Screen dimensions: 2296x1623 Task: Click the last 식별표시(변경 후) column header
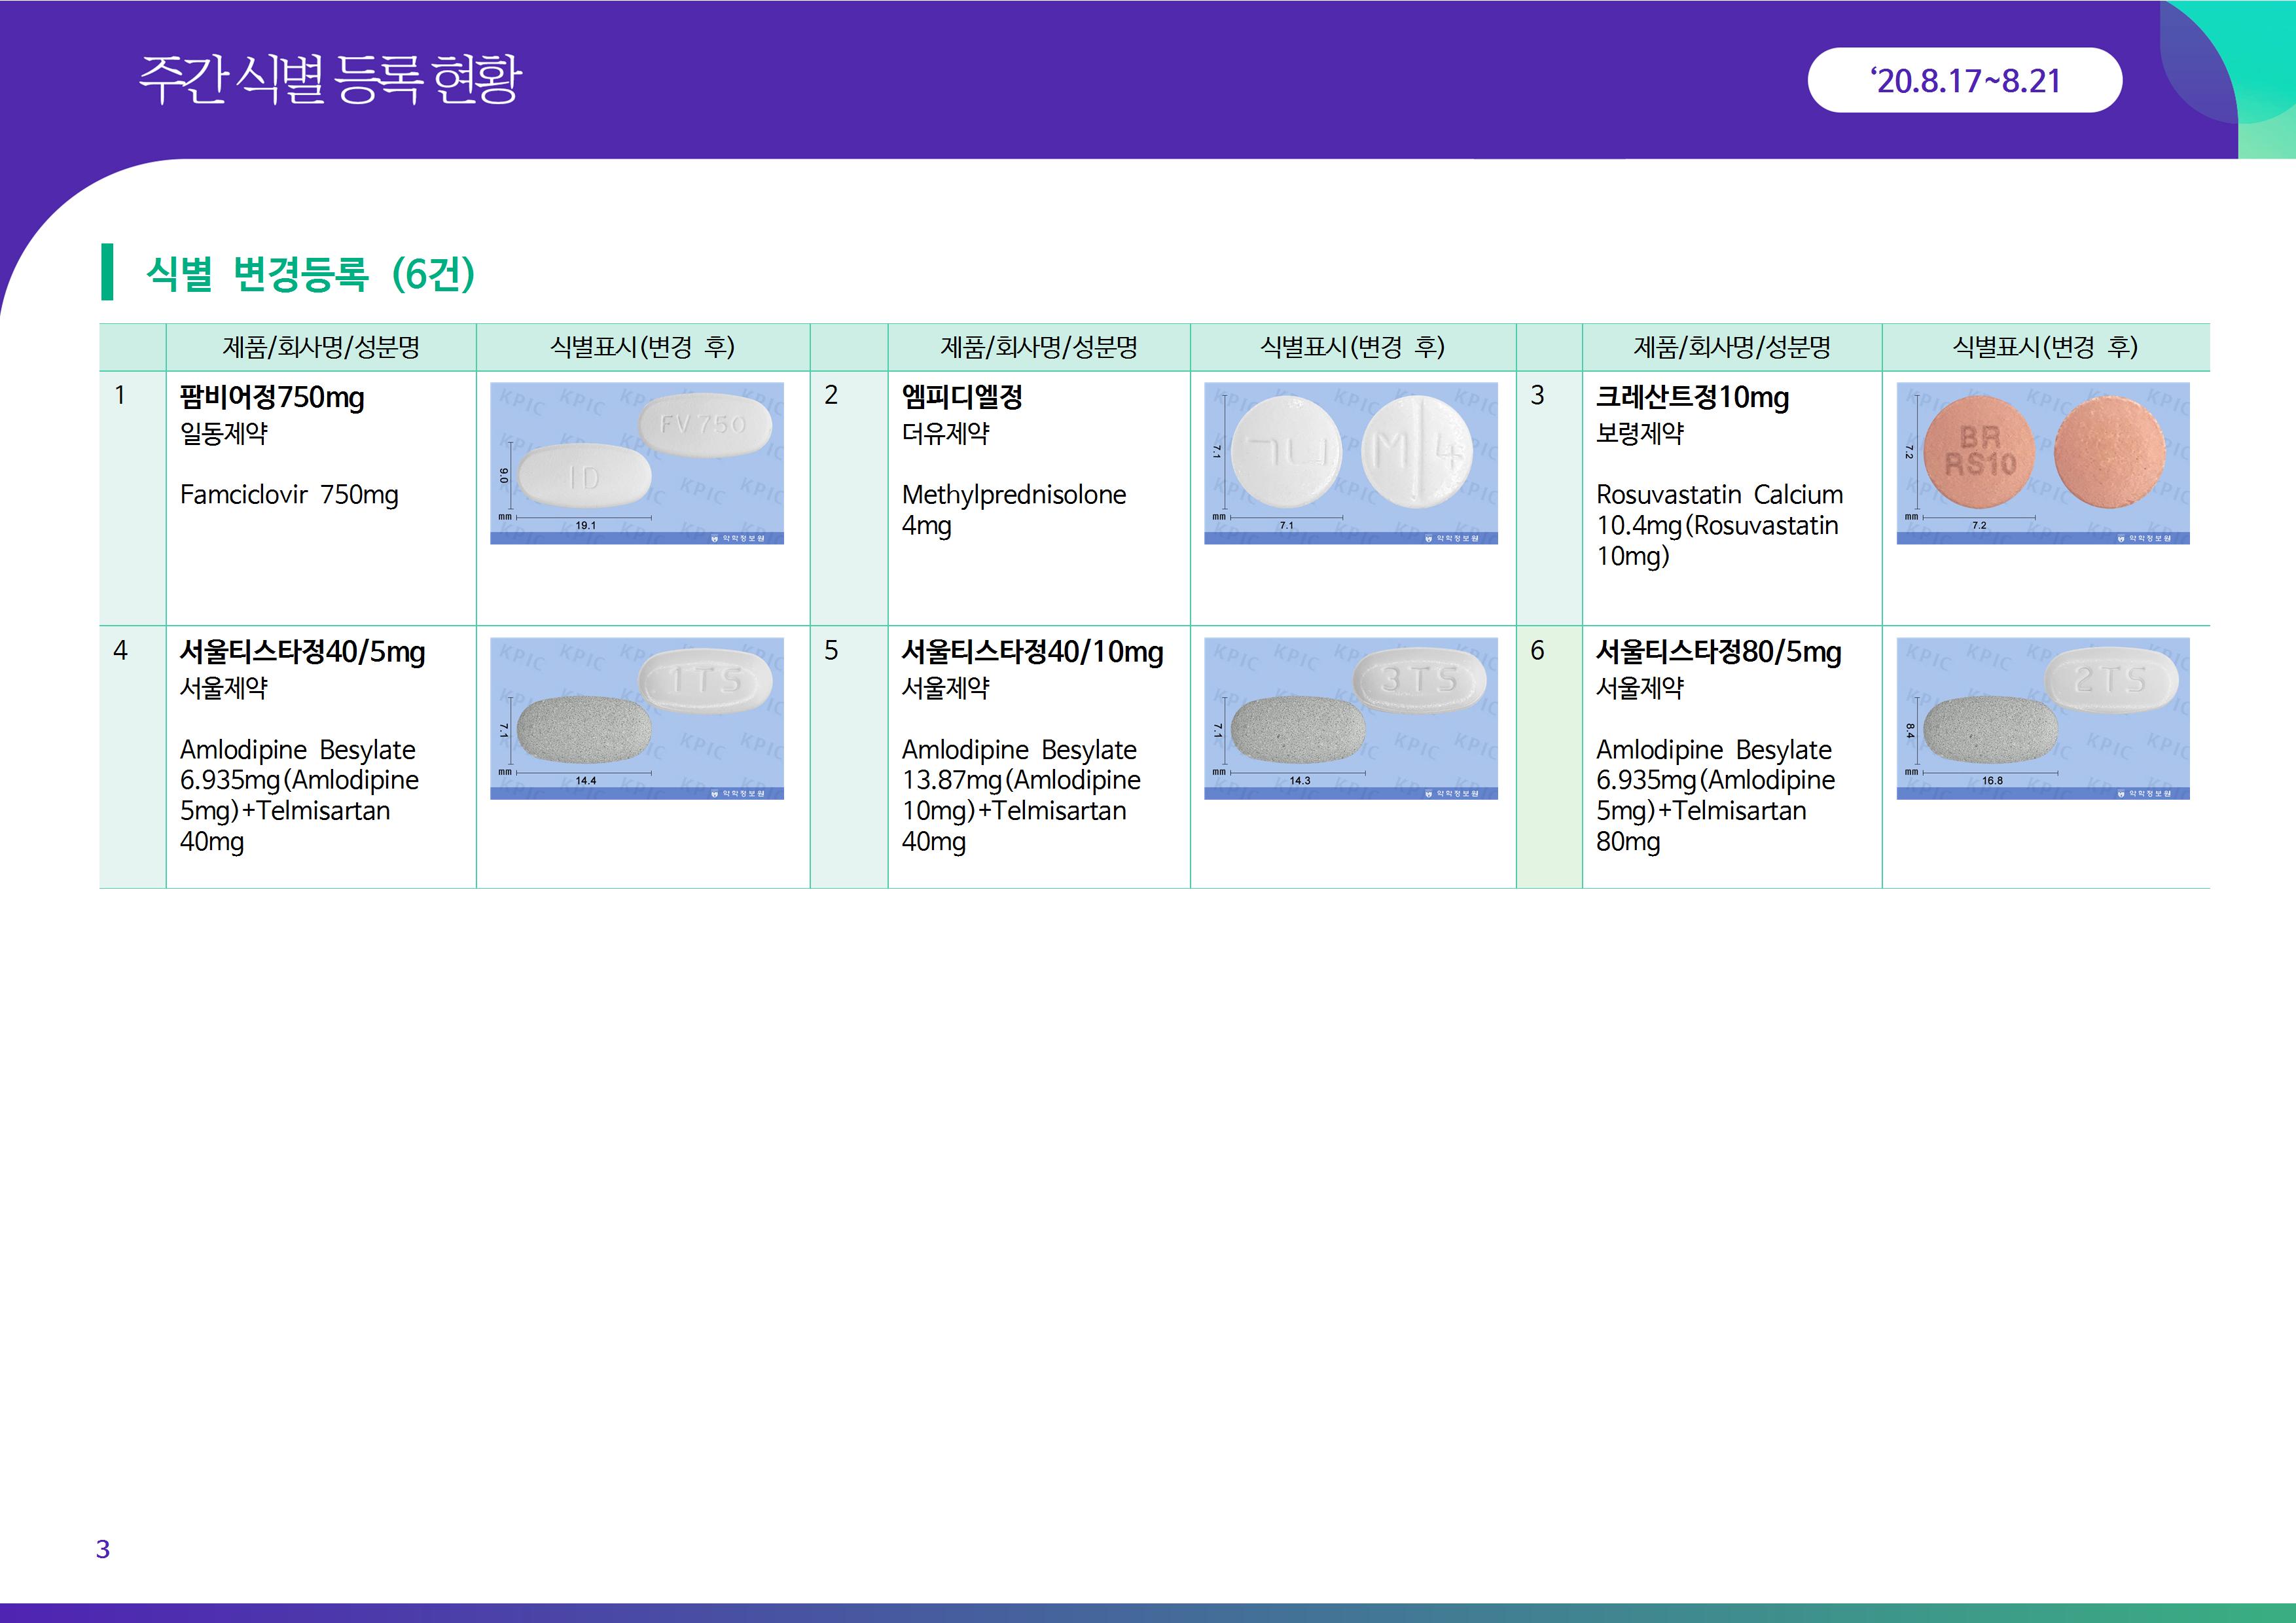(x=2045, y=347)
